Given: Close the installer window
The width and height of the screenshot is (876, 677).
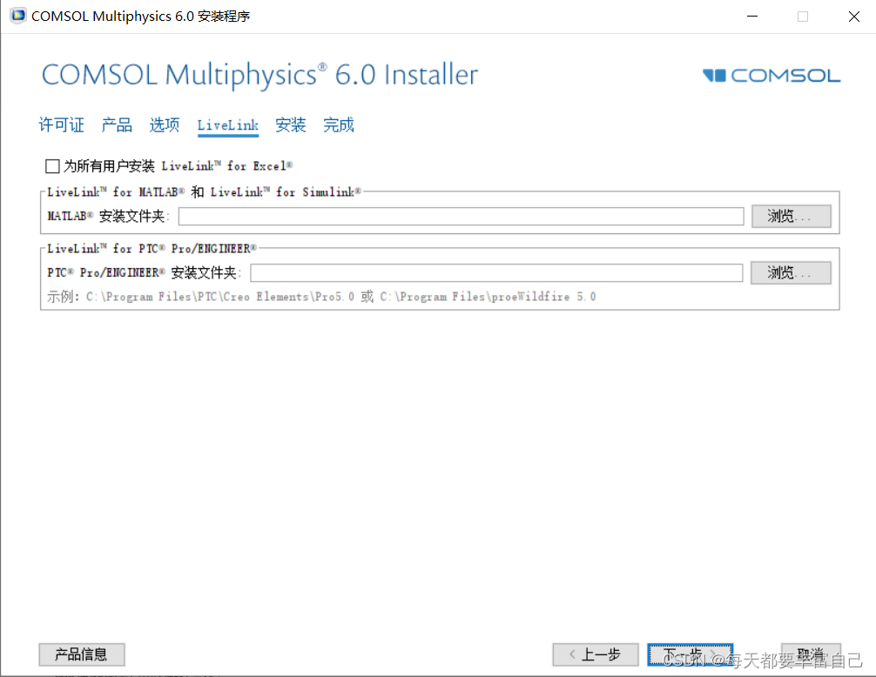Looking at the screenshot, I should (853, 17).
